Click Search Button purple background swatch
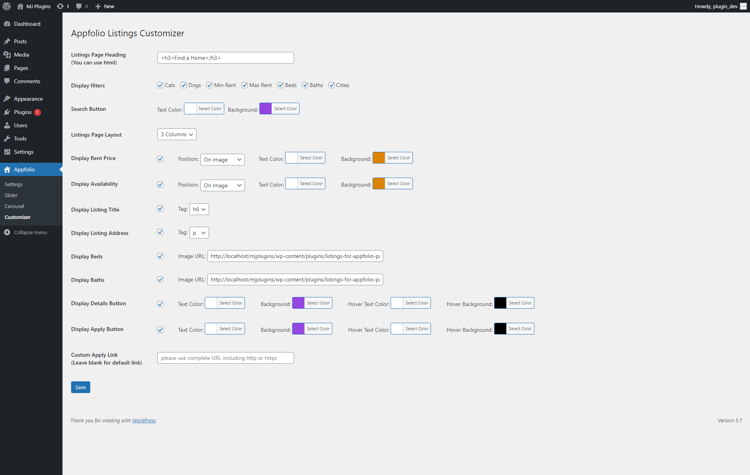This screenshot has width=750, height=475. point(266,109)
